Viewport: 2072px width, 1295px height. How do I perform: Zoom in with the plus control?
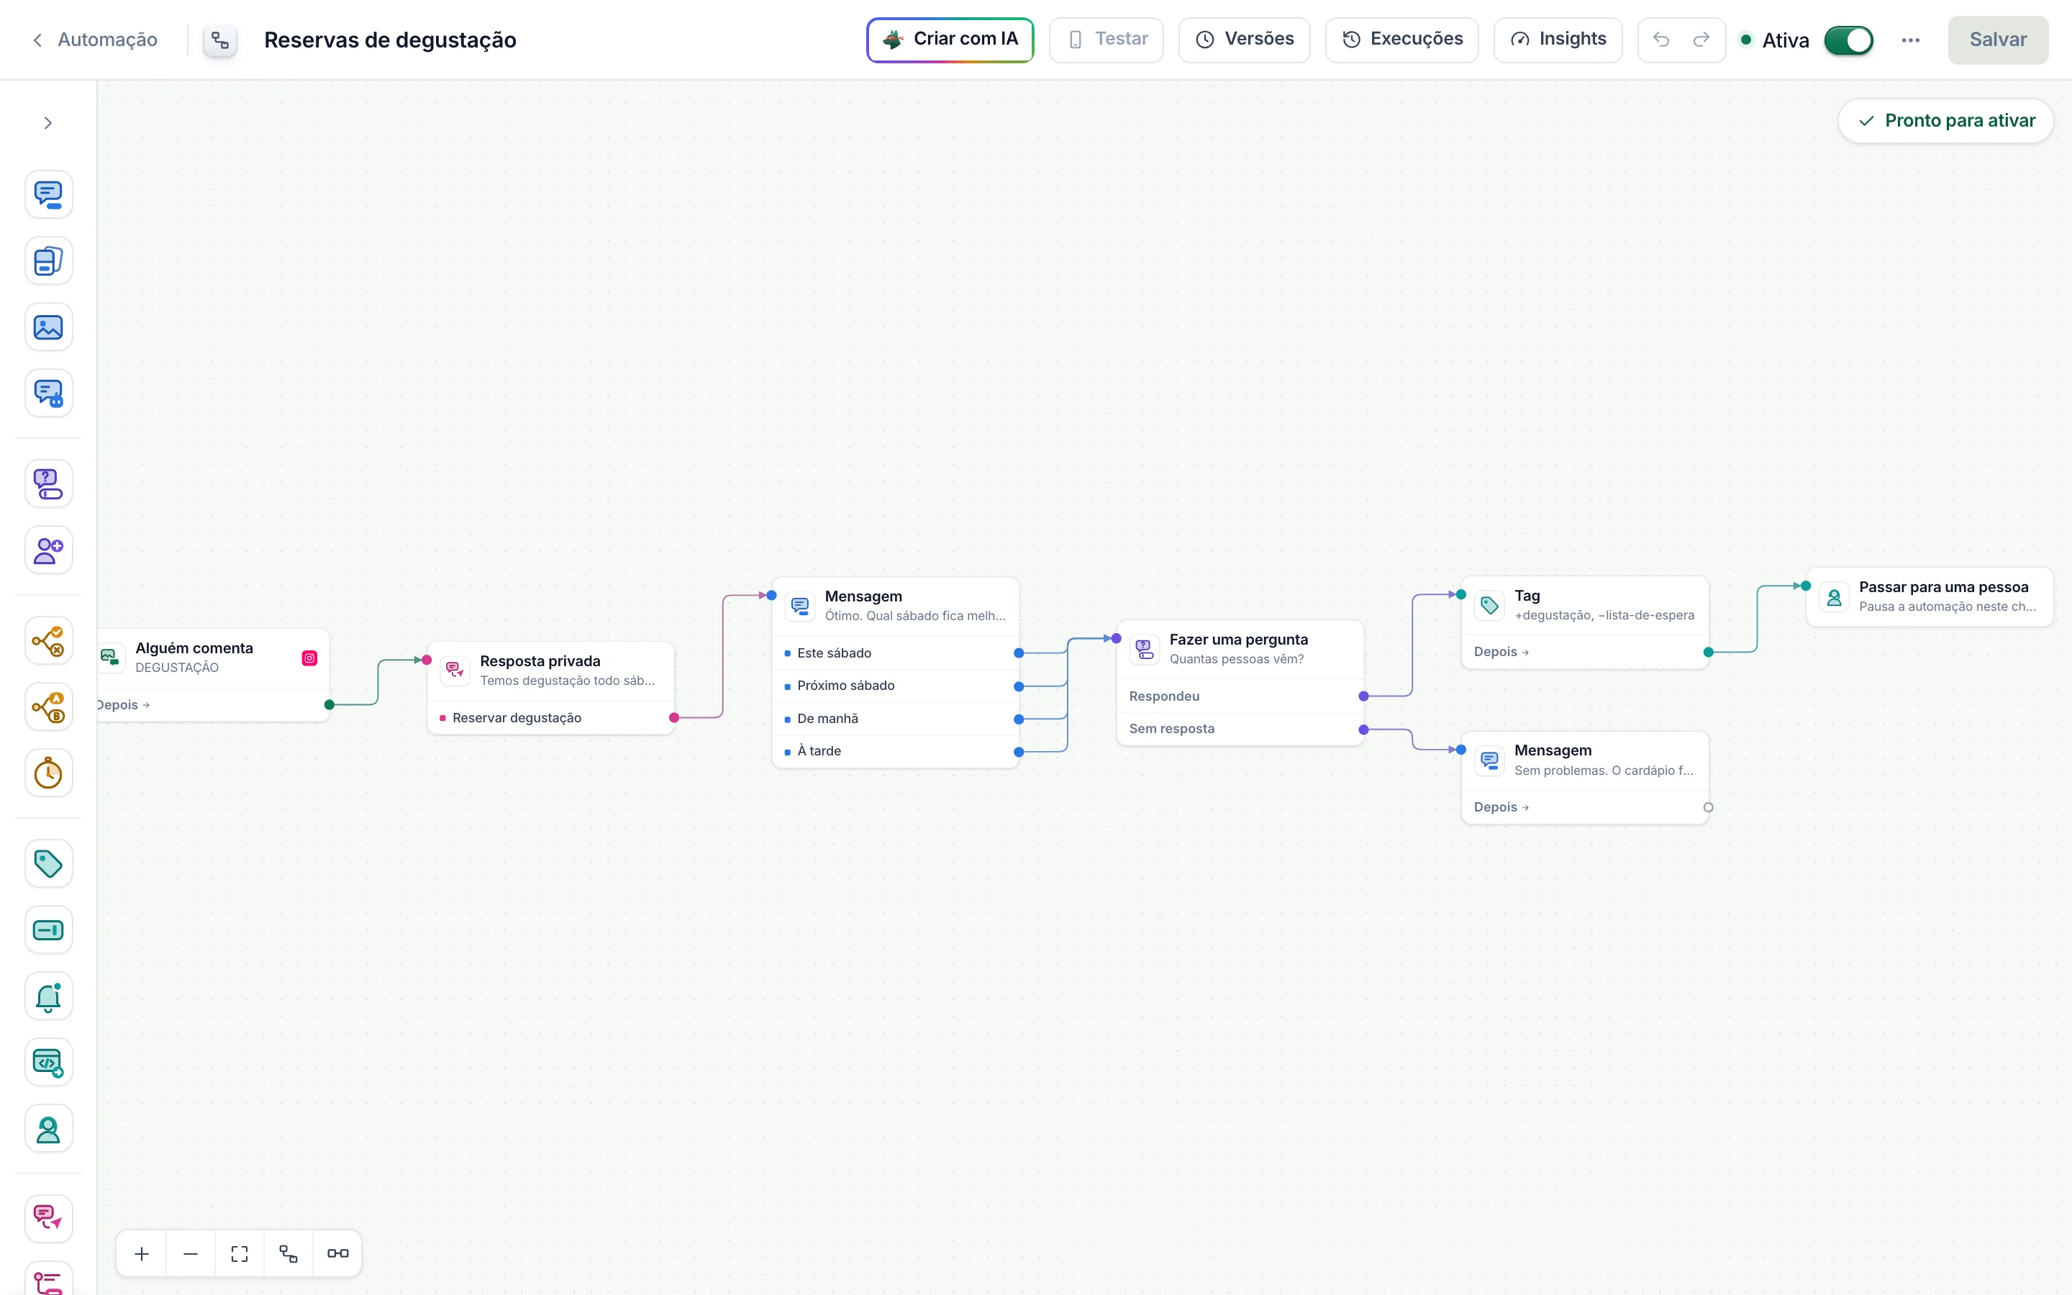click(x=142, y=1254)
